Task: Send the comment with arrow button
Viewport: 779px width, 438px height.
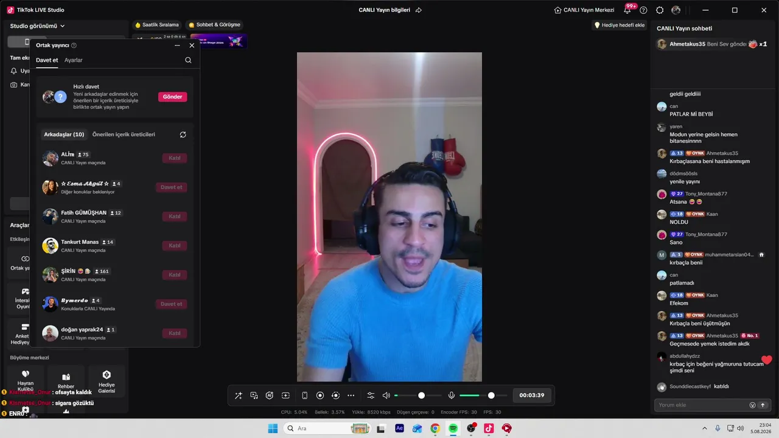Action: 763,405
